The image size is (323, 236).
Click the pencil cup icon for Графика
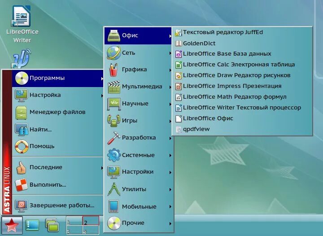click(113, 70)
